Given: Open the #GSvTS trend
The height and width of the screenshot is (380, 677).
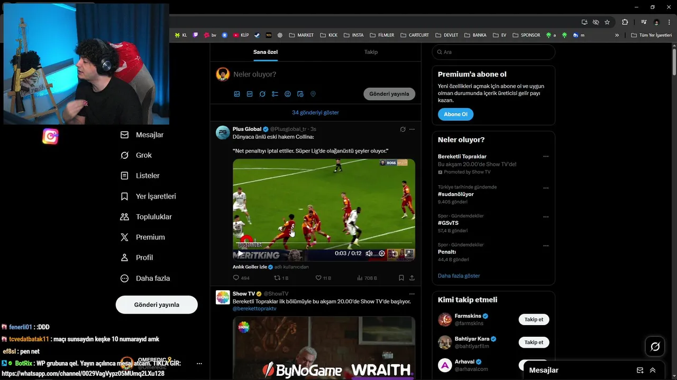Looking at the screenshot, I should (448, 223).
